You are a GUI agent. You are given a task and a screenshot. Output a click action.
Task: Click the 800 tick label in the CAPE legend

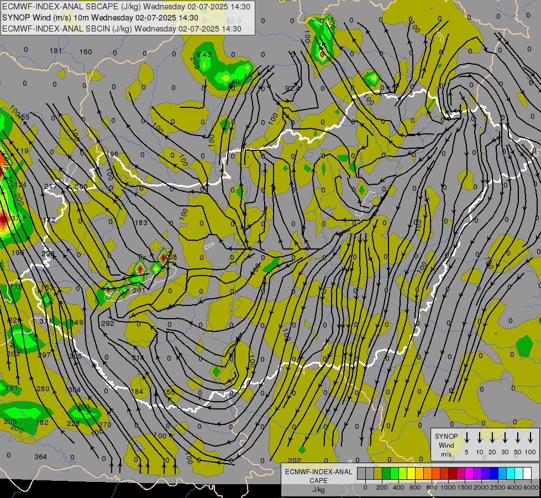(432, 487)
